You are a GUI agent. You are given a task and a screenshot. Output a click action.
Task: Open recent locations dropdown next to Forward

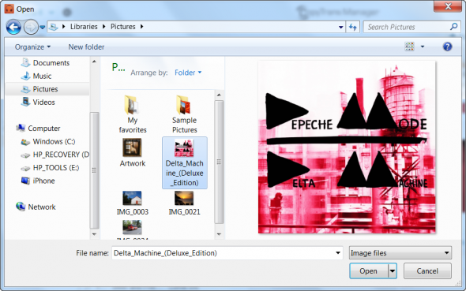click(x=43, y=28)
